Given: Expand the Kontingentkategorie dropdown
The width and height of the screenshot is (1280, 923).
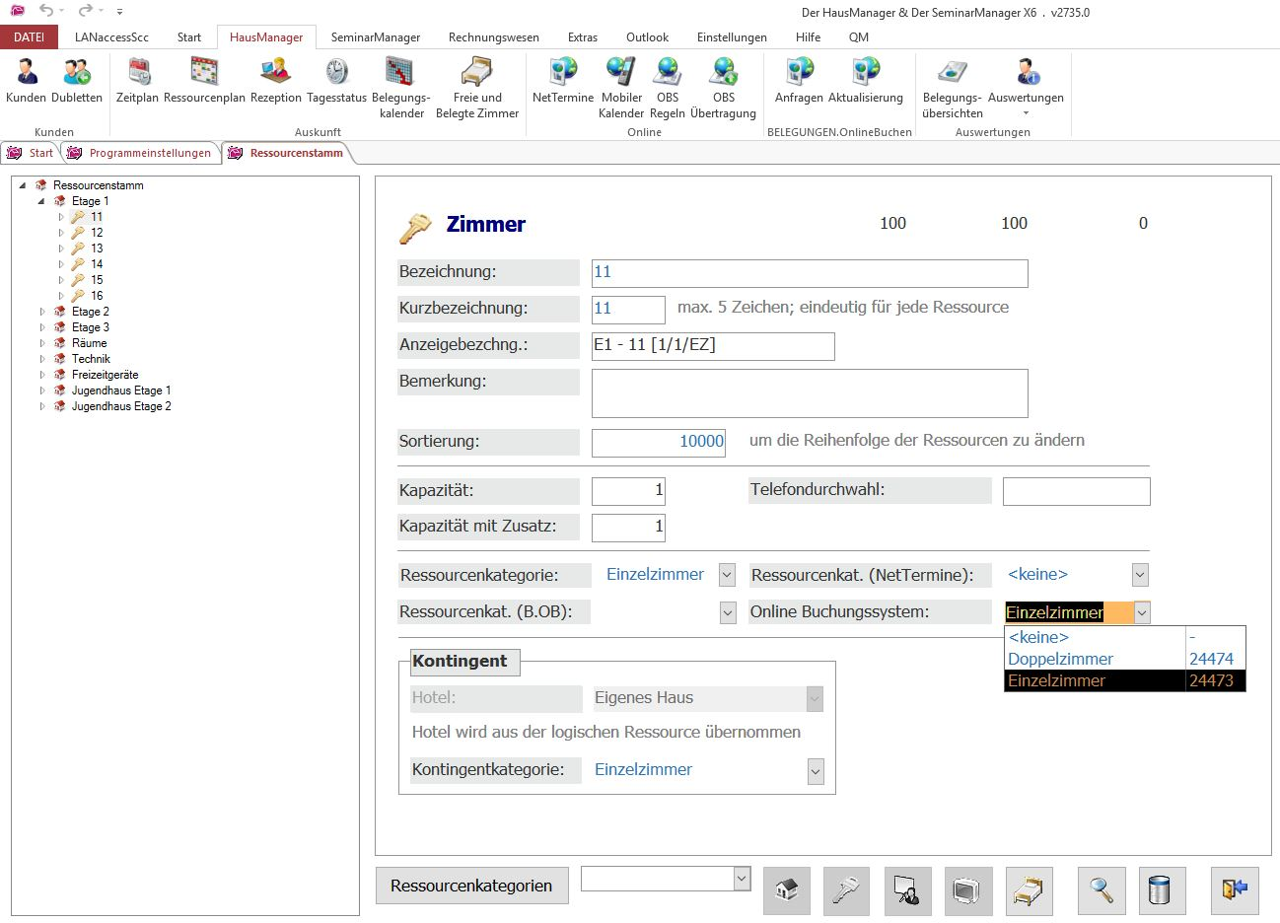Looking at the screenshot, I should point(815,771).
